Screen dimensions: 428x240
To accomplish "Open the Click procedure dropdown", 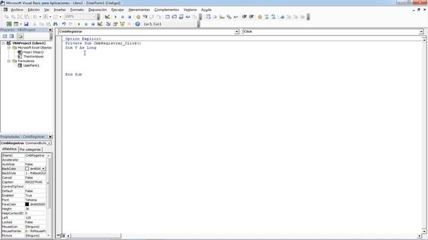I will point(421,32).
